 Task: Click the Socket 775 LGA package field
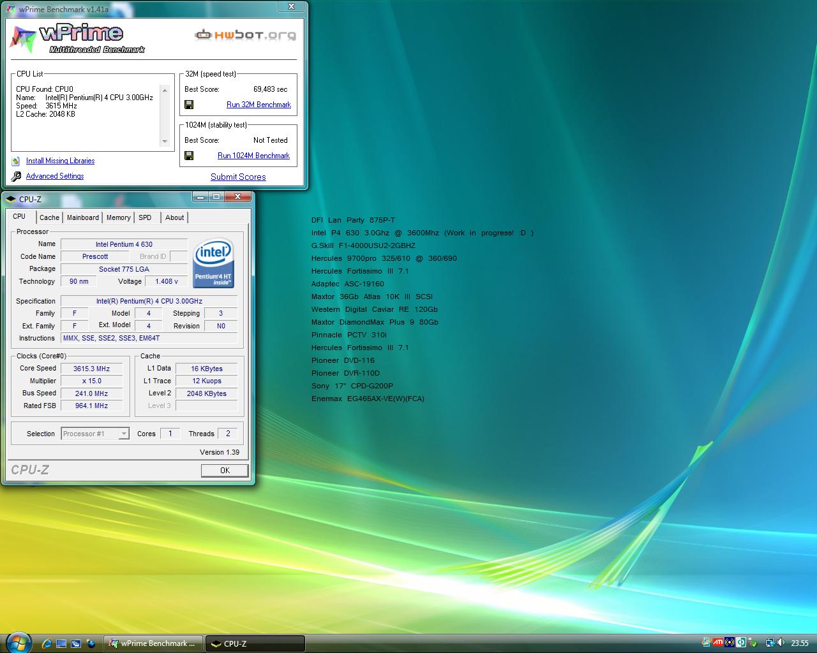pyautogui.click(x=124, y=269)
